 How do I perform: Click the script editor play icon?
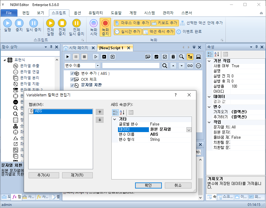(x=68, y=57)
